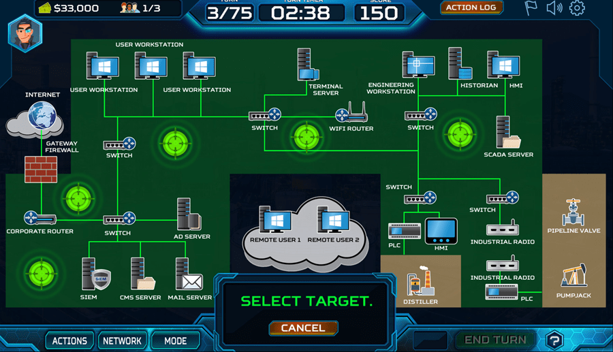This screenshot has height=352, width=613.
Task: Click the score value 150
Action: [x=379, y=13]
